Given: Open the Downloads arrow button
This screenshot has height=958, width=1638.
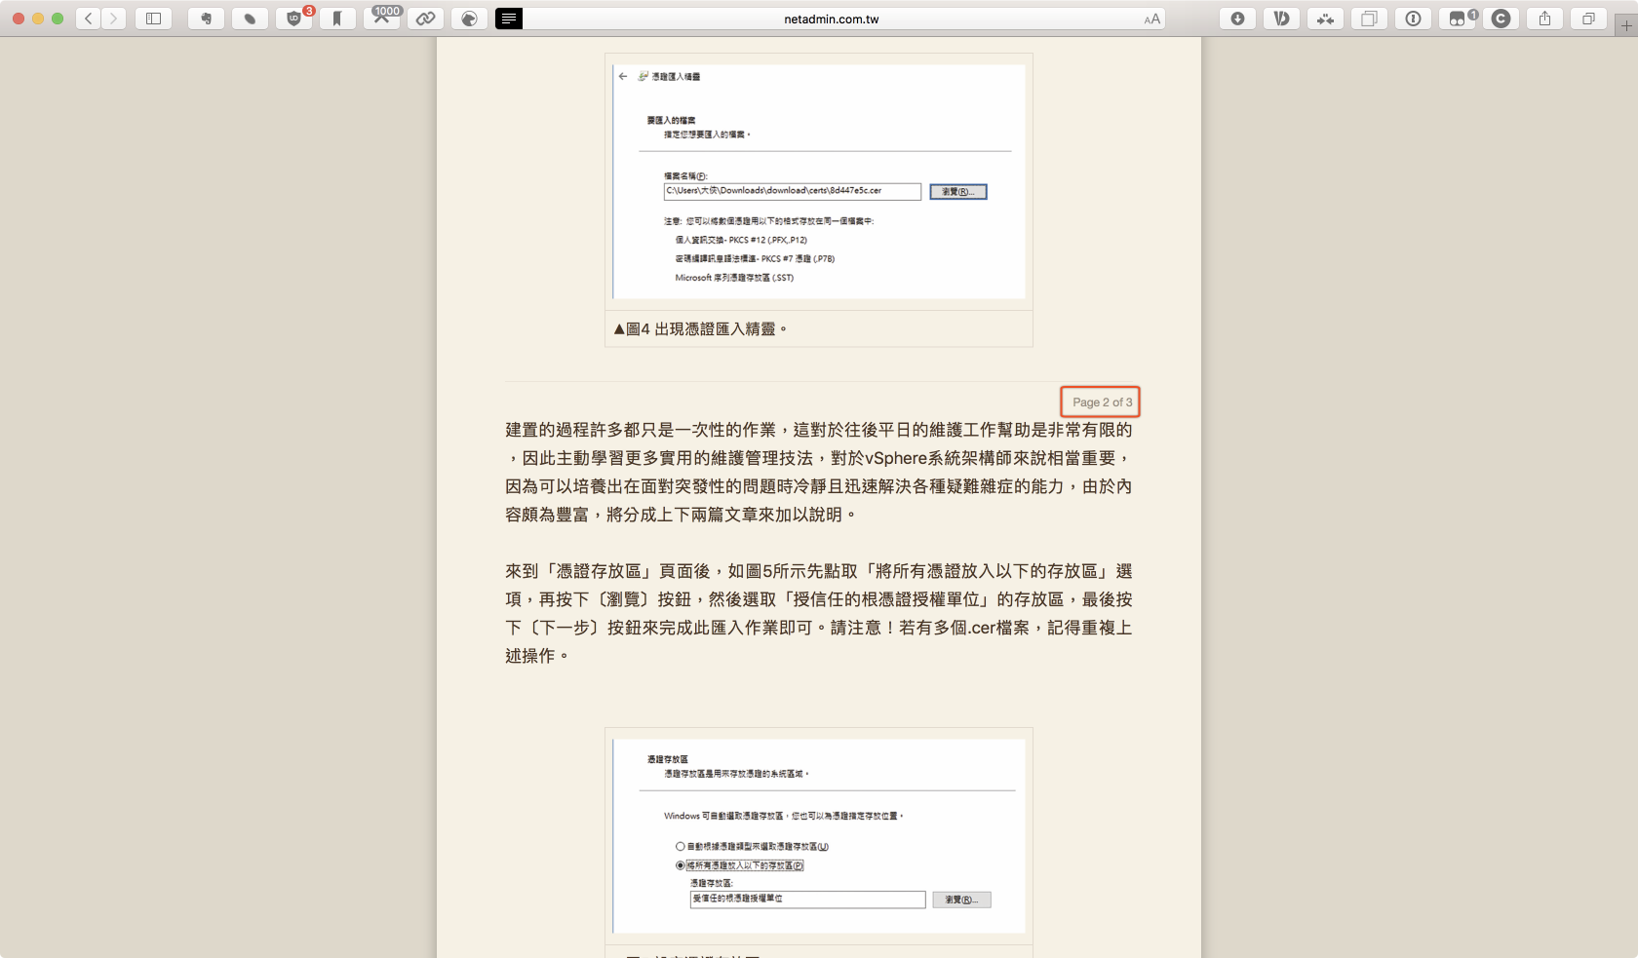Looking at the screenshot, I should point(1237,19).
